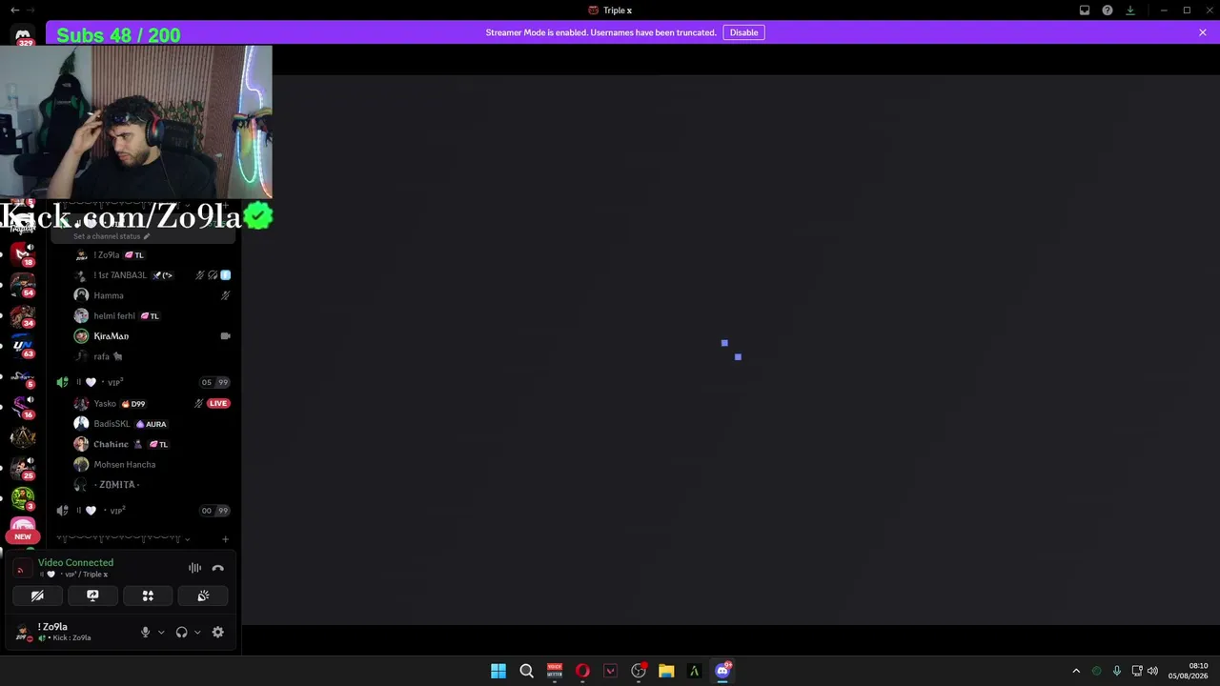Open the UN server icon with the 63 badge

coord(23,346)
